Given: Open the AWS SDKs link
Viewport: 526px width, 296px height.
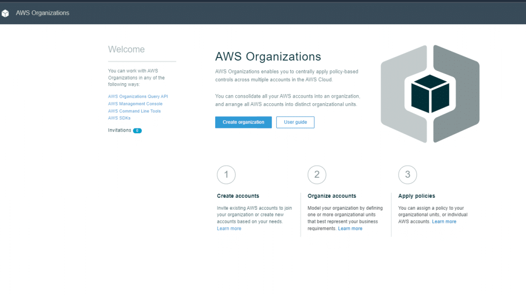Looking at the screenshot, I should point(119,118).
